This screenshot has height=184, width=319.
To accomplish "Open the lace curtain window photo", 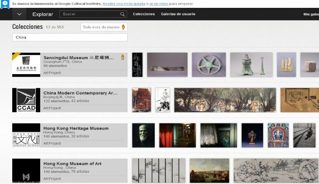I will pyautogui.click(x=218, y=135).
